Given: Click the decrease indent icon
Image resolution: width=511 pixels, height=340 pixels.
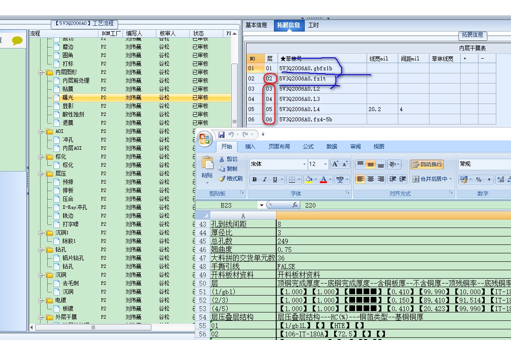Looking at the screenshot, I should tap(392, 179).
